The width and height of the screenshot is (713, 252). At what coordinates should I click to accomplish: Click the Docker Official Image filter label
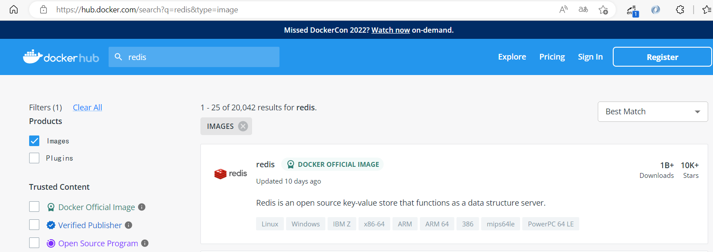[x=97, y=207]
